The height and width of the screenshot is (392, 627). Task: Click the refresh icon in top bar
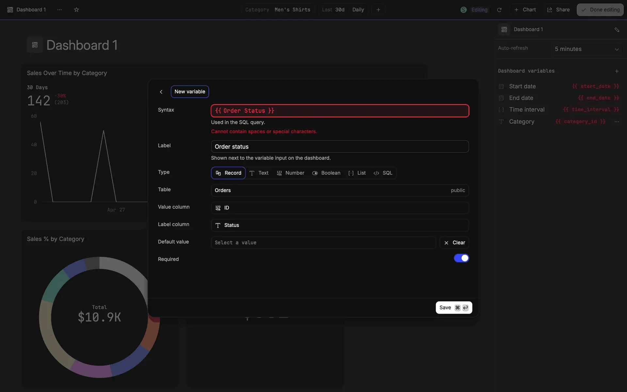point(499,10)
